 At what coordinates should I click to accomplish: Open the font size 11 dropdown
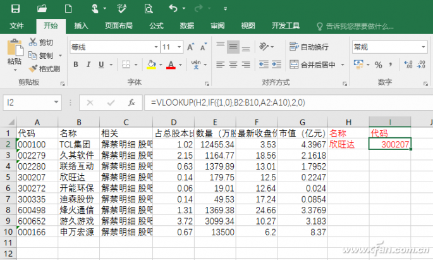pos(180,47)
